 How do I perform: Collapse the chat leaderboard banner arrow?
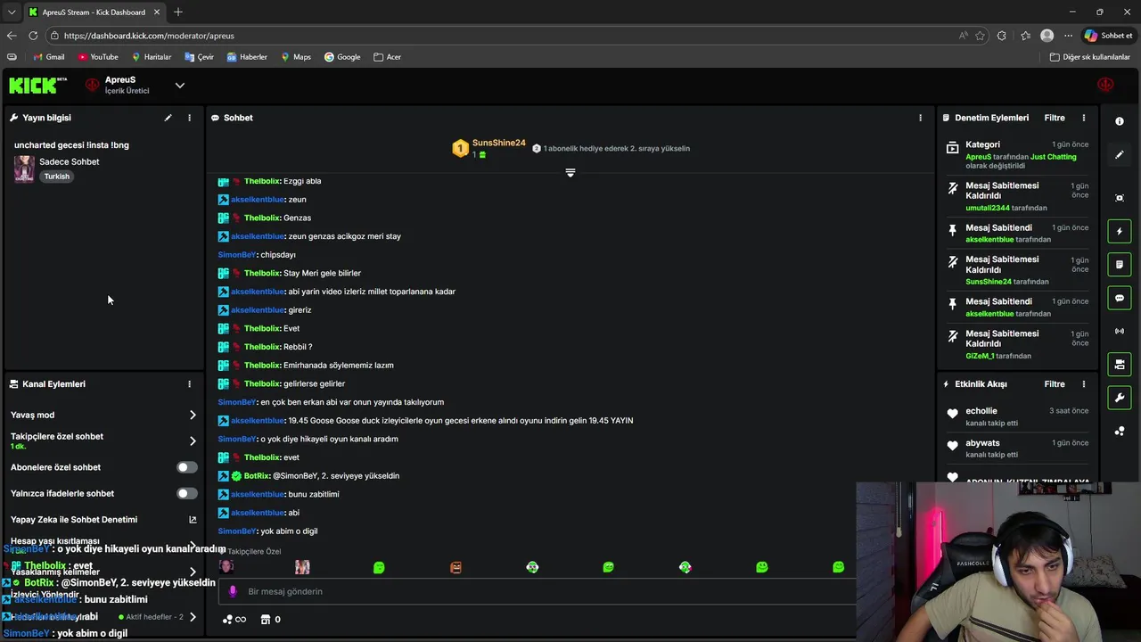click(570, 173)
